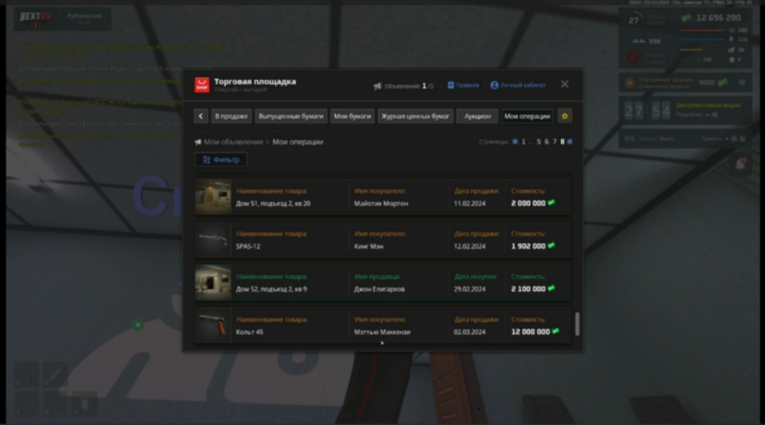Screen dimensions: 765x425
Task: Open the Выпущенные бумаги tab
Action: coord(290,116)
